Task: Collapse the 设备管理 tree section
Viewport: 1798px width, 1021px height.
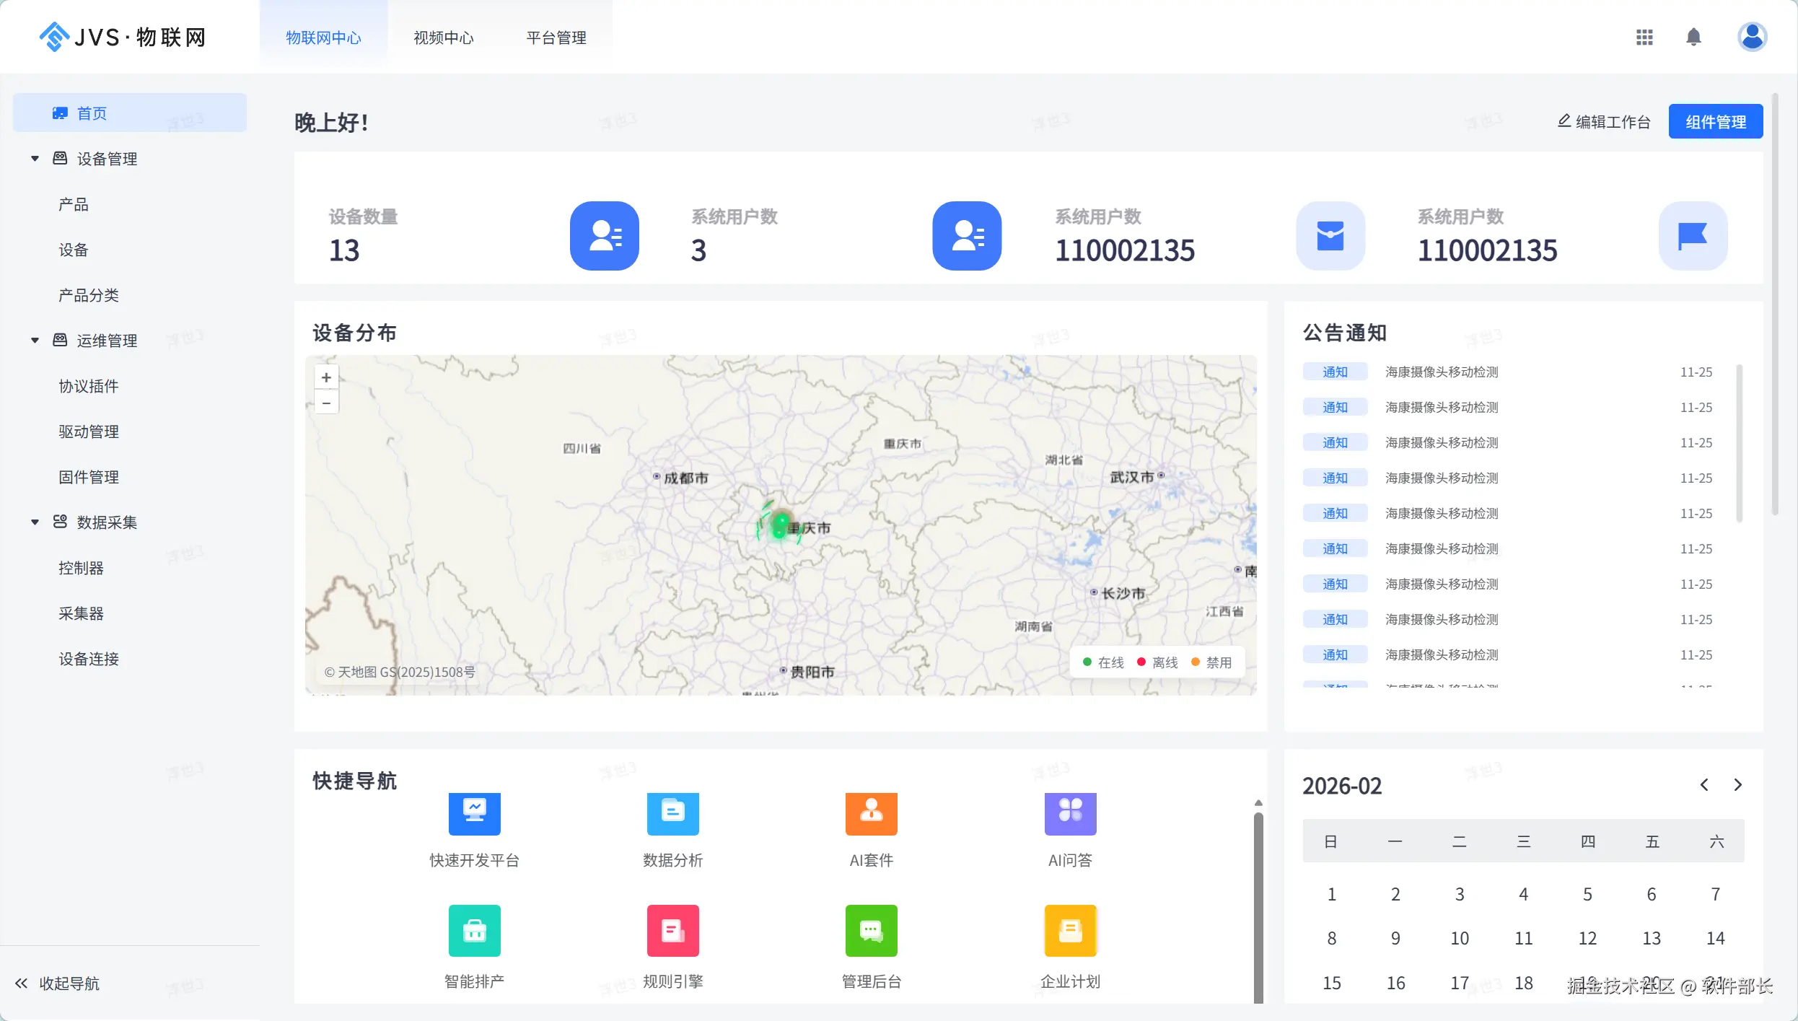Action: click(x=35, y=159)
